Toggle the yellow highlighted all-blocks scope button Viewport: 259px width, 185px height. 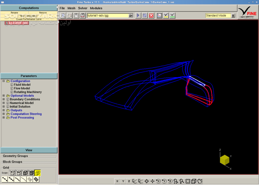tap(37, 173)
